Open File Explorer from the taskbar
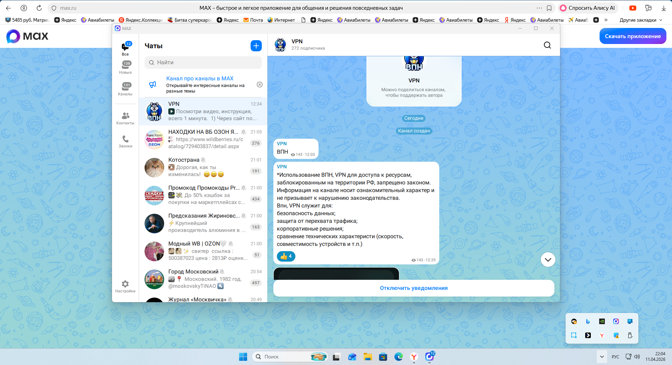This screenshot has height=365, width=672. point(367,357)
